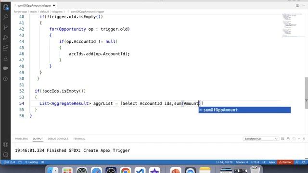Click line number 42 in the gutter
Viewport: 308px width, 173px height.
(22, 29)
